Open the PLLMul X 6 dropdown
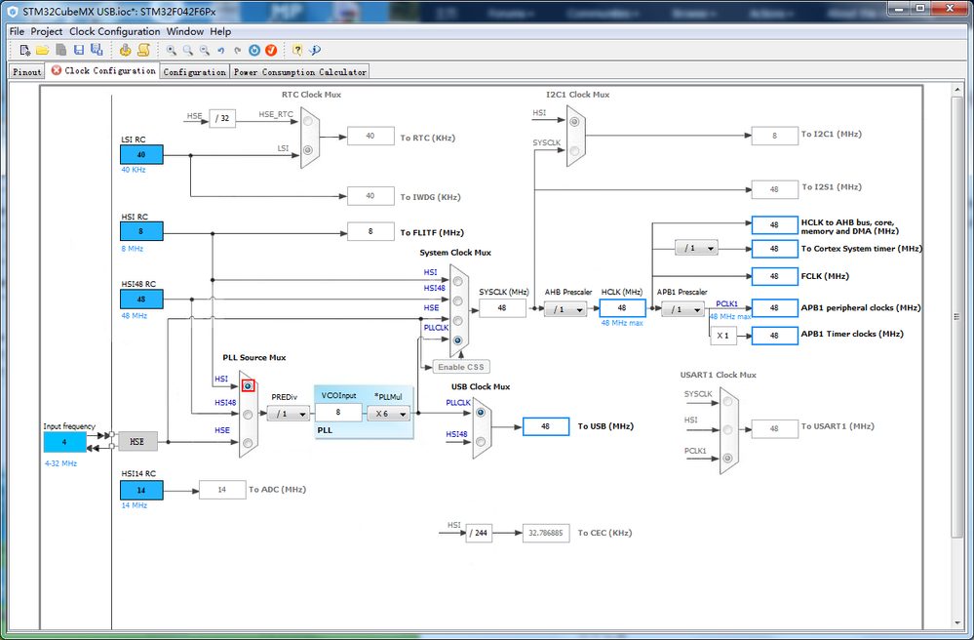Viewport: 974px width, 640px height. pos(388,414)
